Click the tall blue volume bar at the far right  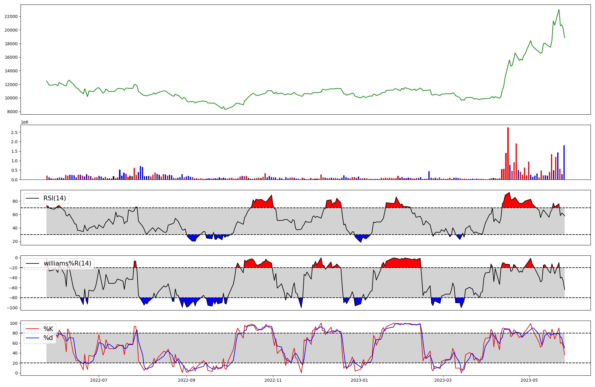point(564,163)
